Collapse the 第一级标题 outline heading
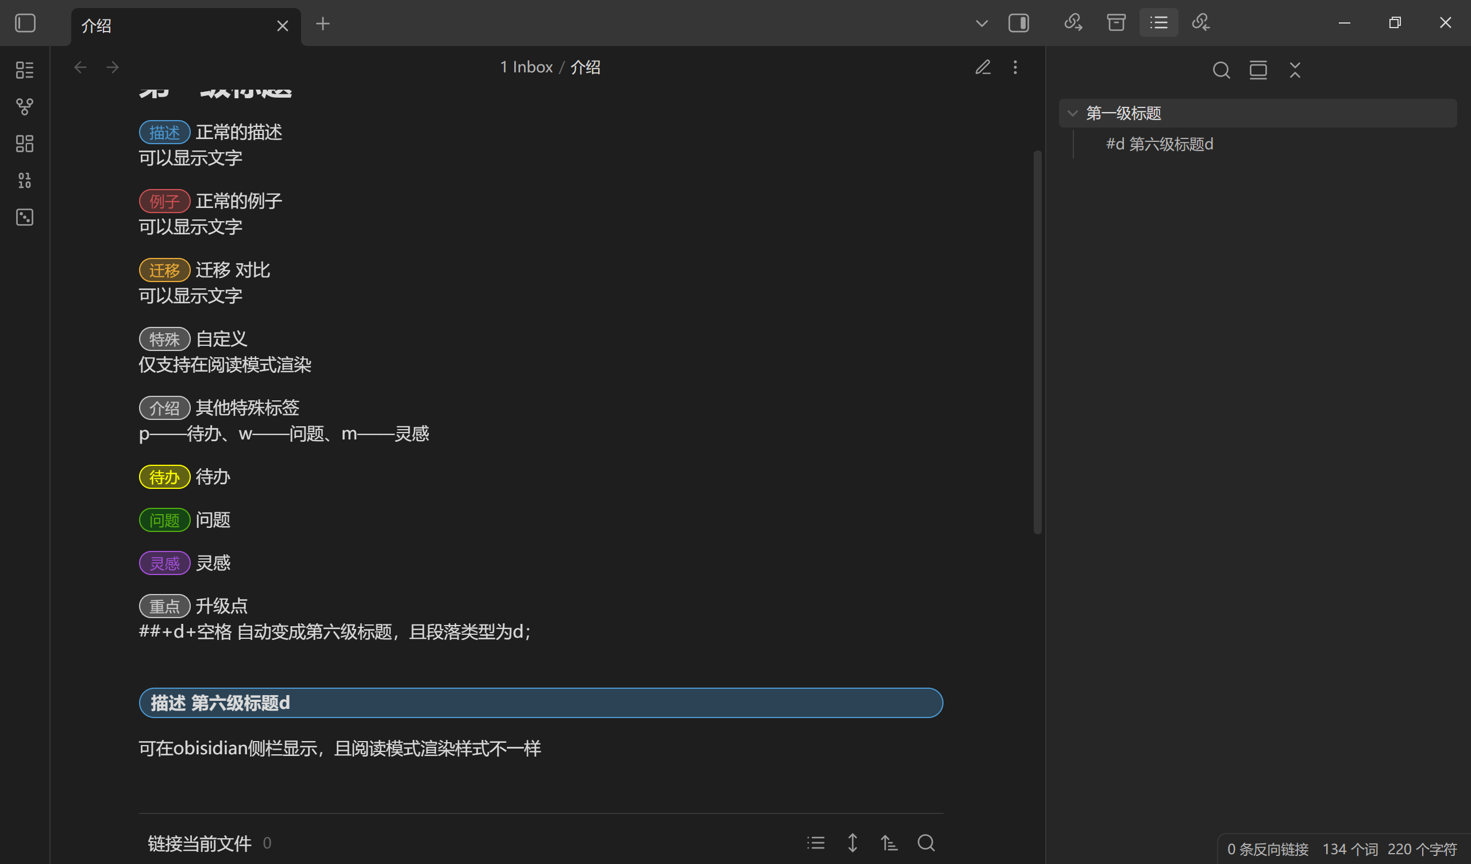This screenshot has height=864, width=1471. pos(1072,113)
